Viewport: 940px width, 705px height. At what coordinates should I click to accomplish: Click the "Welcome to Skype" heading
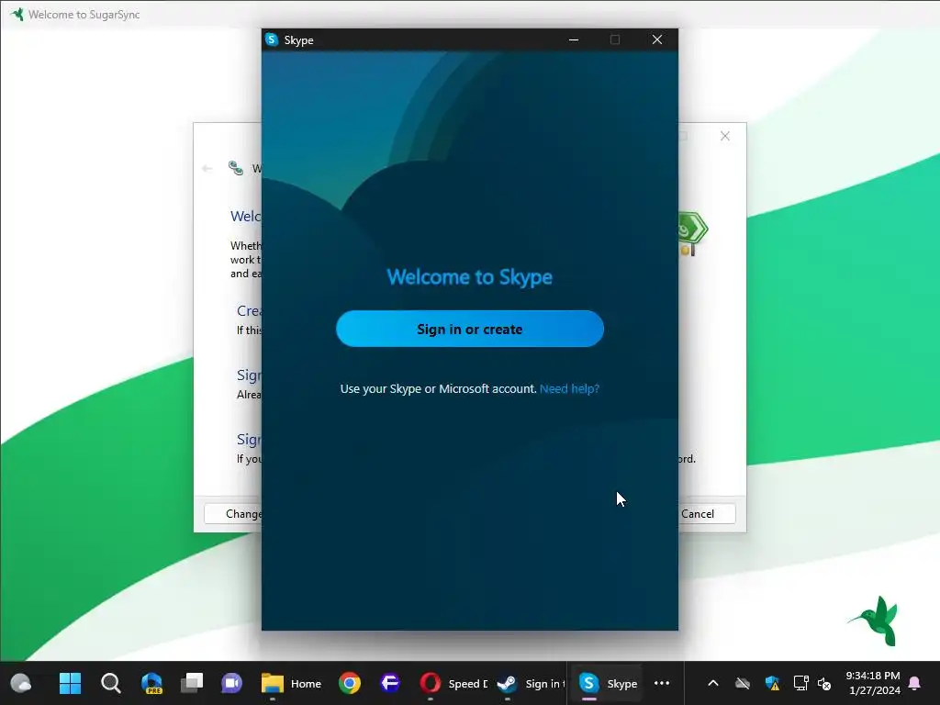pos(469,277)
